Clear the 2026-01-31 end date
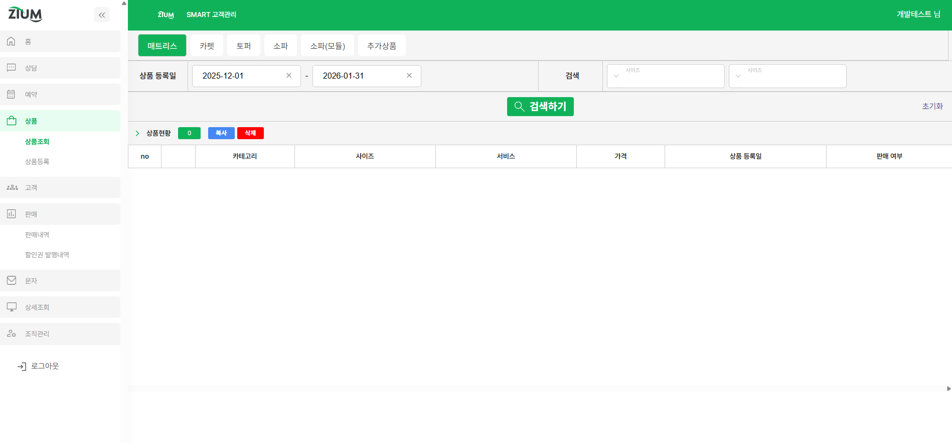952x443 pixels. (x=409, y=76)
